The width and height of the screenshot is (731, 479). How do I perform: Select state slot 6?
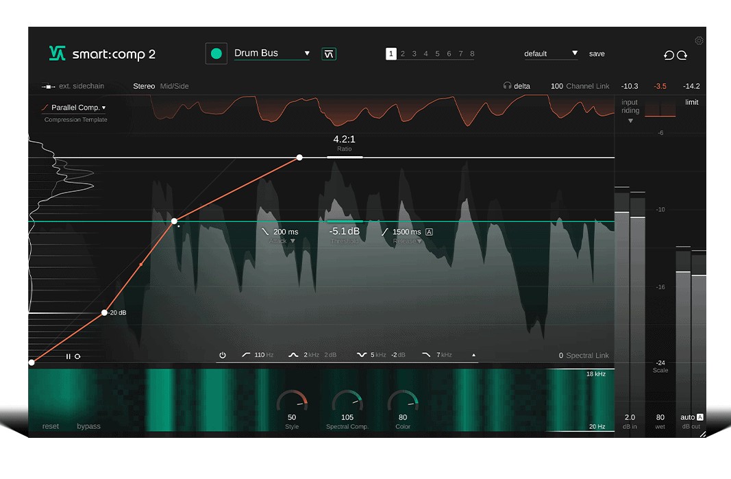tap(449, 53)
